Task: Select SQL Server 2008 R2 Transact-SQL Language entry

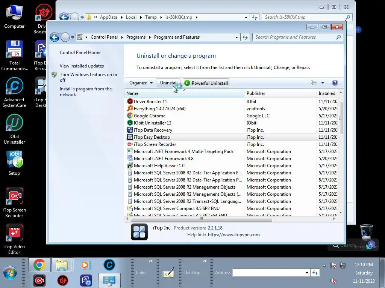Action: click(x=184, y=201)
